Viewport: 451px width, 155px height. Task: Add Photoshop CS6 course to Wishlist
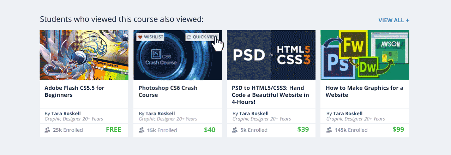150,37
